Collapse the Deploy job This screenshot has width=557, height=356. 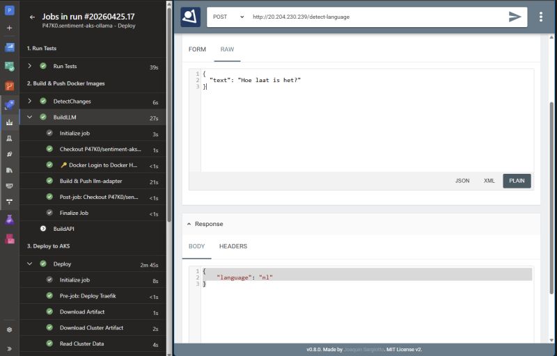click(x=30, y=264)
